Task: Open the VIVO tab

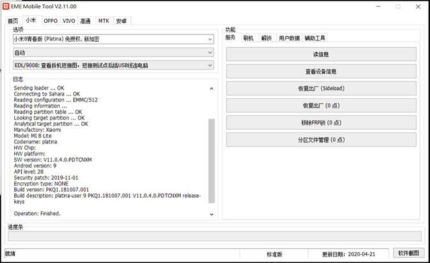Action: [x=69, y=21]
